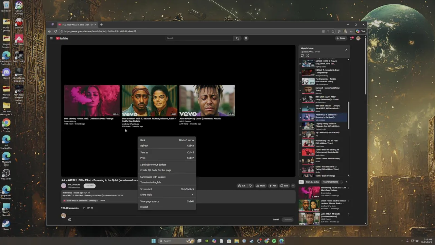Image resolution: width=435 pixels, height=245 pixels.
Task: Open the YouTube hamburger guide menu
Action: (x=51, y=38)
